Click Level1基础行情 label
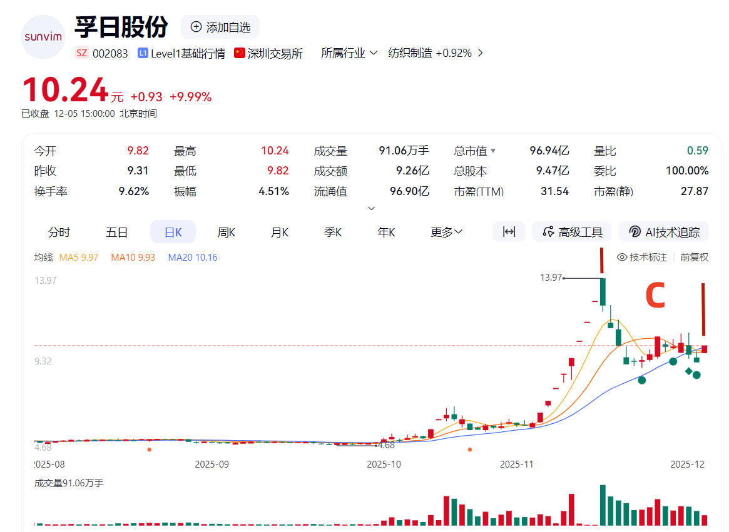This screenshot has height=532, width=729. point(188,53)
